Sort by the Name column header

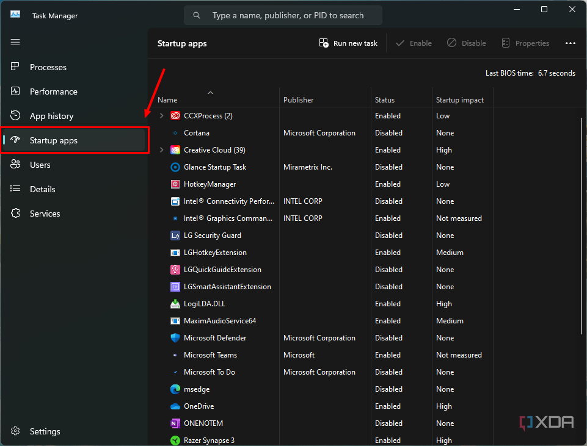point(167,100)
